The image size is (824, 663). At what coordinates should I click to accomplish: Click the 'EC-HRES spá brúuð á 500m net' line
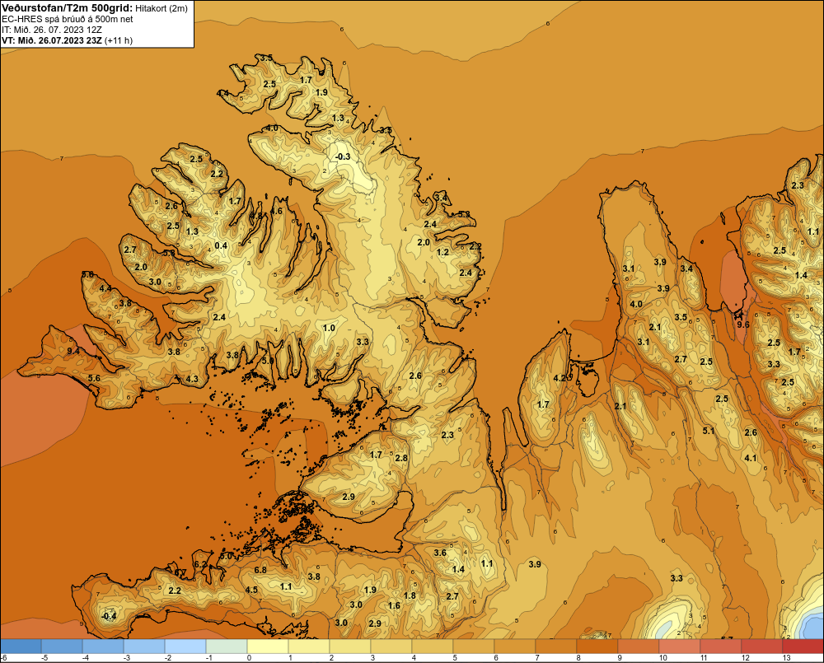68,20
